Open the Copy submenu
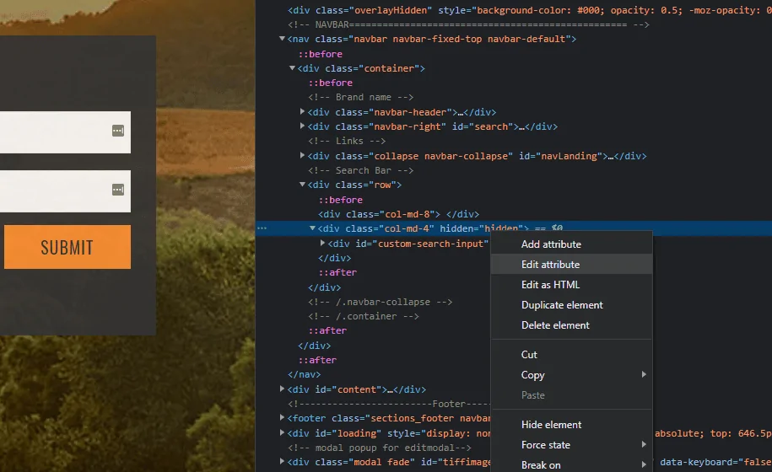The height and width of the screenshot is (472, 772). [x=571, y=374]
